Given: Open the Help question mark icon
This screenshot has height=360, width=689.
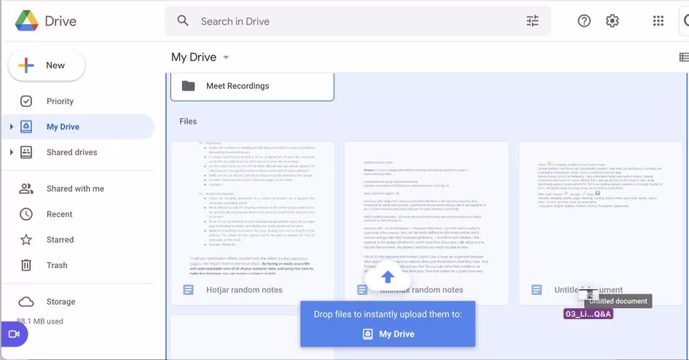Looking at the screenshot, I should click(x=584, y=20).
